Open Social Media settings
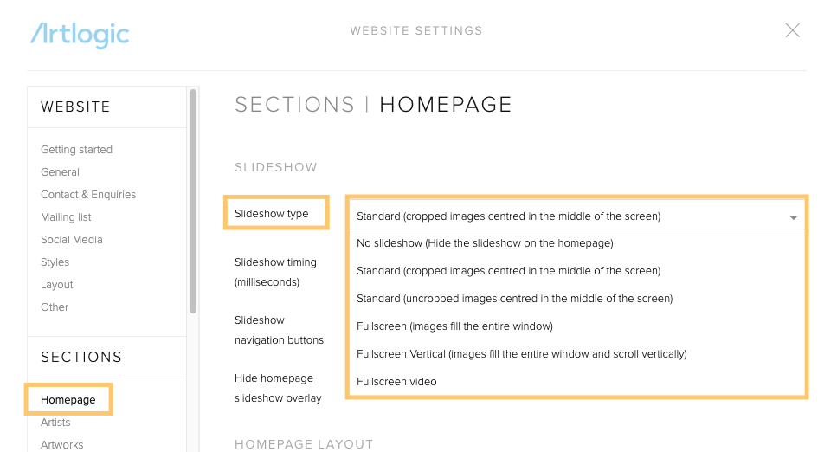The image size is (837, 452). coord(72,239)
